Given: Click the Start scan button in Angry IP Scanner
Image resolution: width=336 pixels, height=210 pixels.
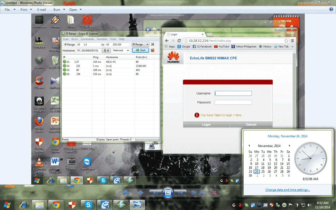Looking at the screenshot, I should click(x=140, y=50).
